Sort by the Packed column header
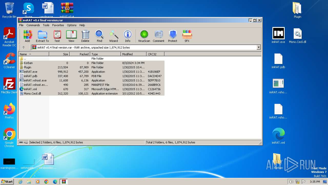 click(80, 54)
